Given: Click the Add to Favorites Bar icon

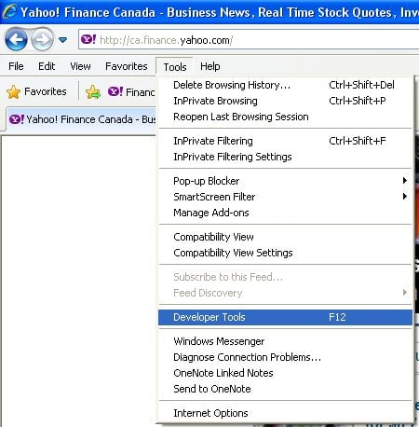Looking at the screenshot, I should [x=93, y=92].
